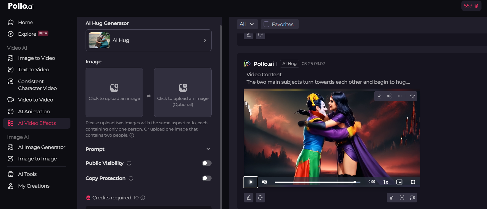Download the generated video
The height and width of the screenshot is (209, 487).
pos(379,96)
